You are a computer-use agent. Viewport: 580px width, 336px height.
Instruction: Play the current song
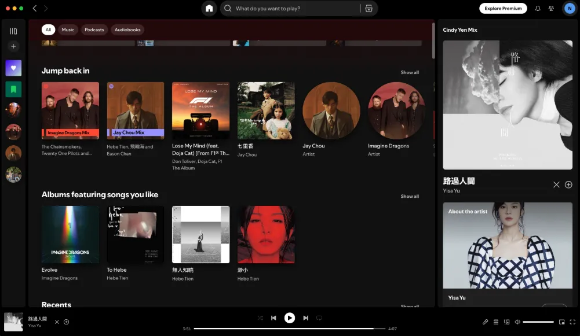coord(290,318)
